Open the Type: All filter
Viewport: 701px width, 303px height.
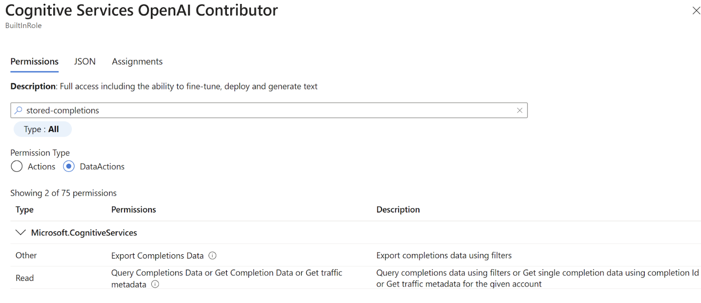pos(42,129)
